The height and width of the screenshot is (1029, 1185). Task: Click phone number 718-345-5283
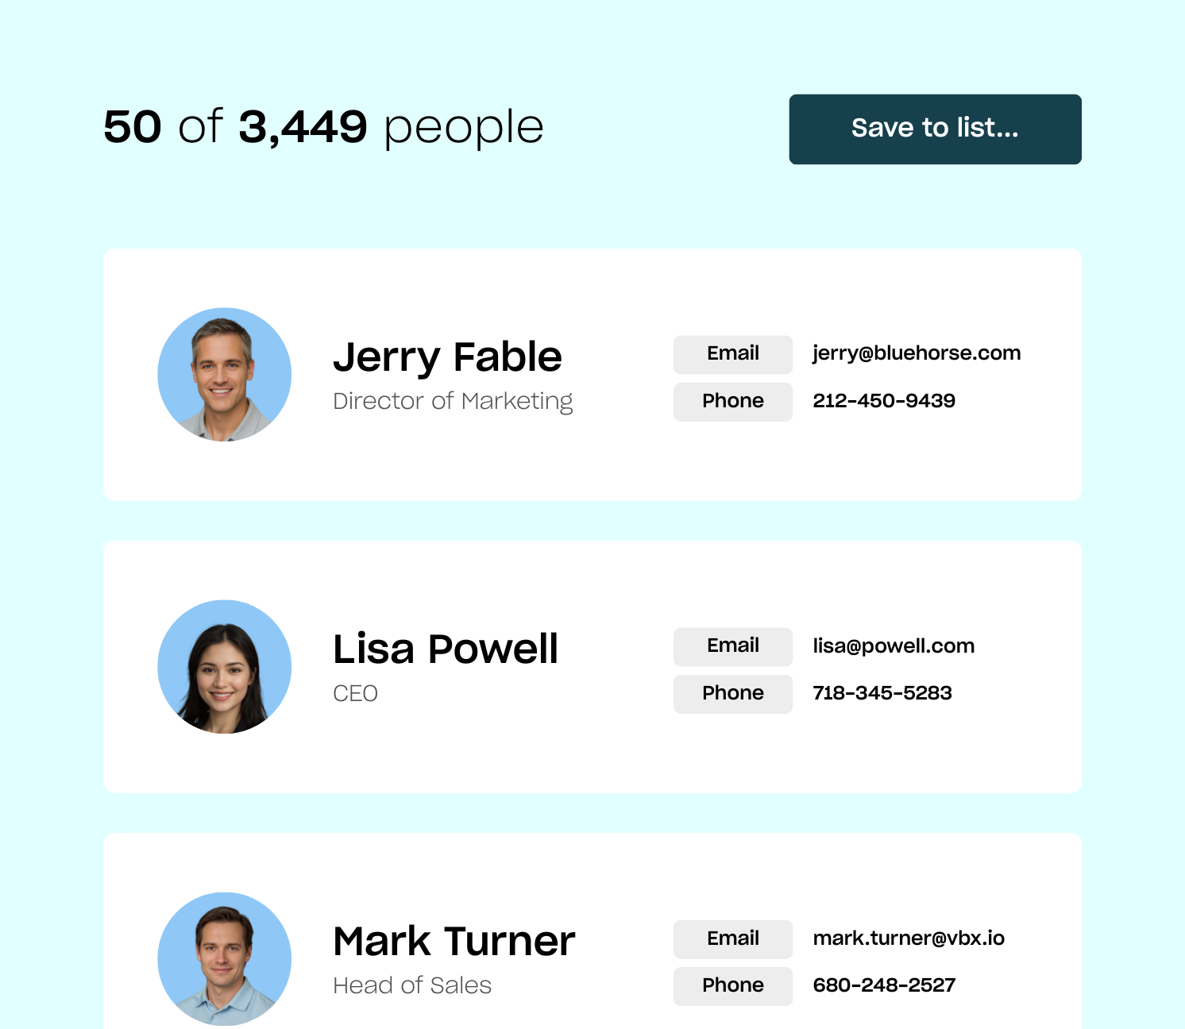coord(882,693)
